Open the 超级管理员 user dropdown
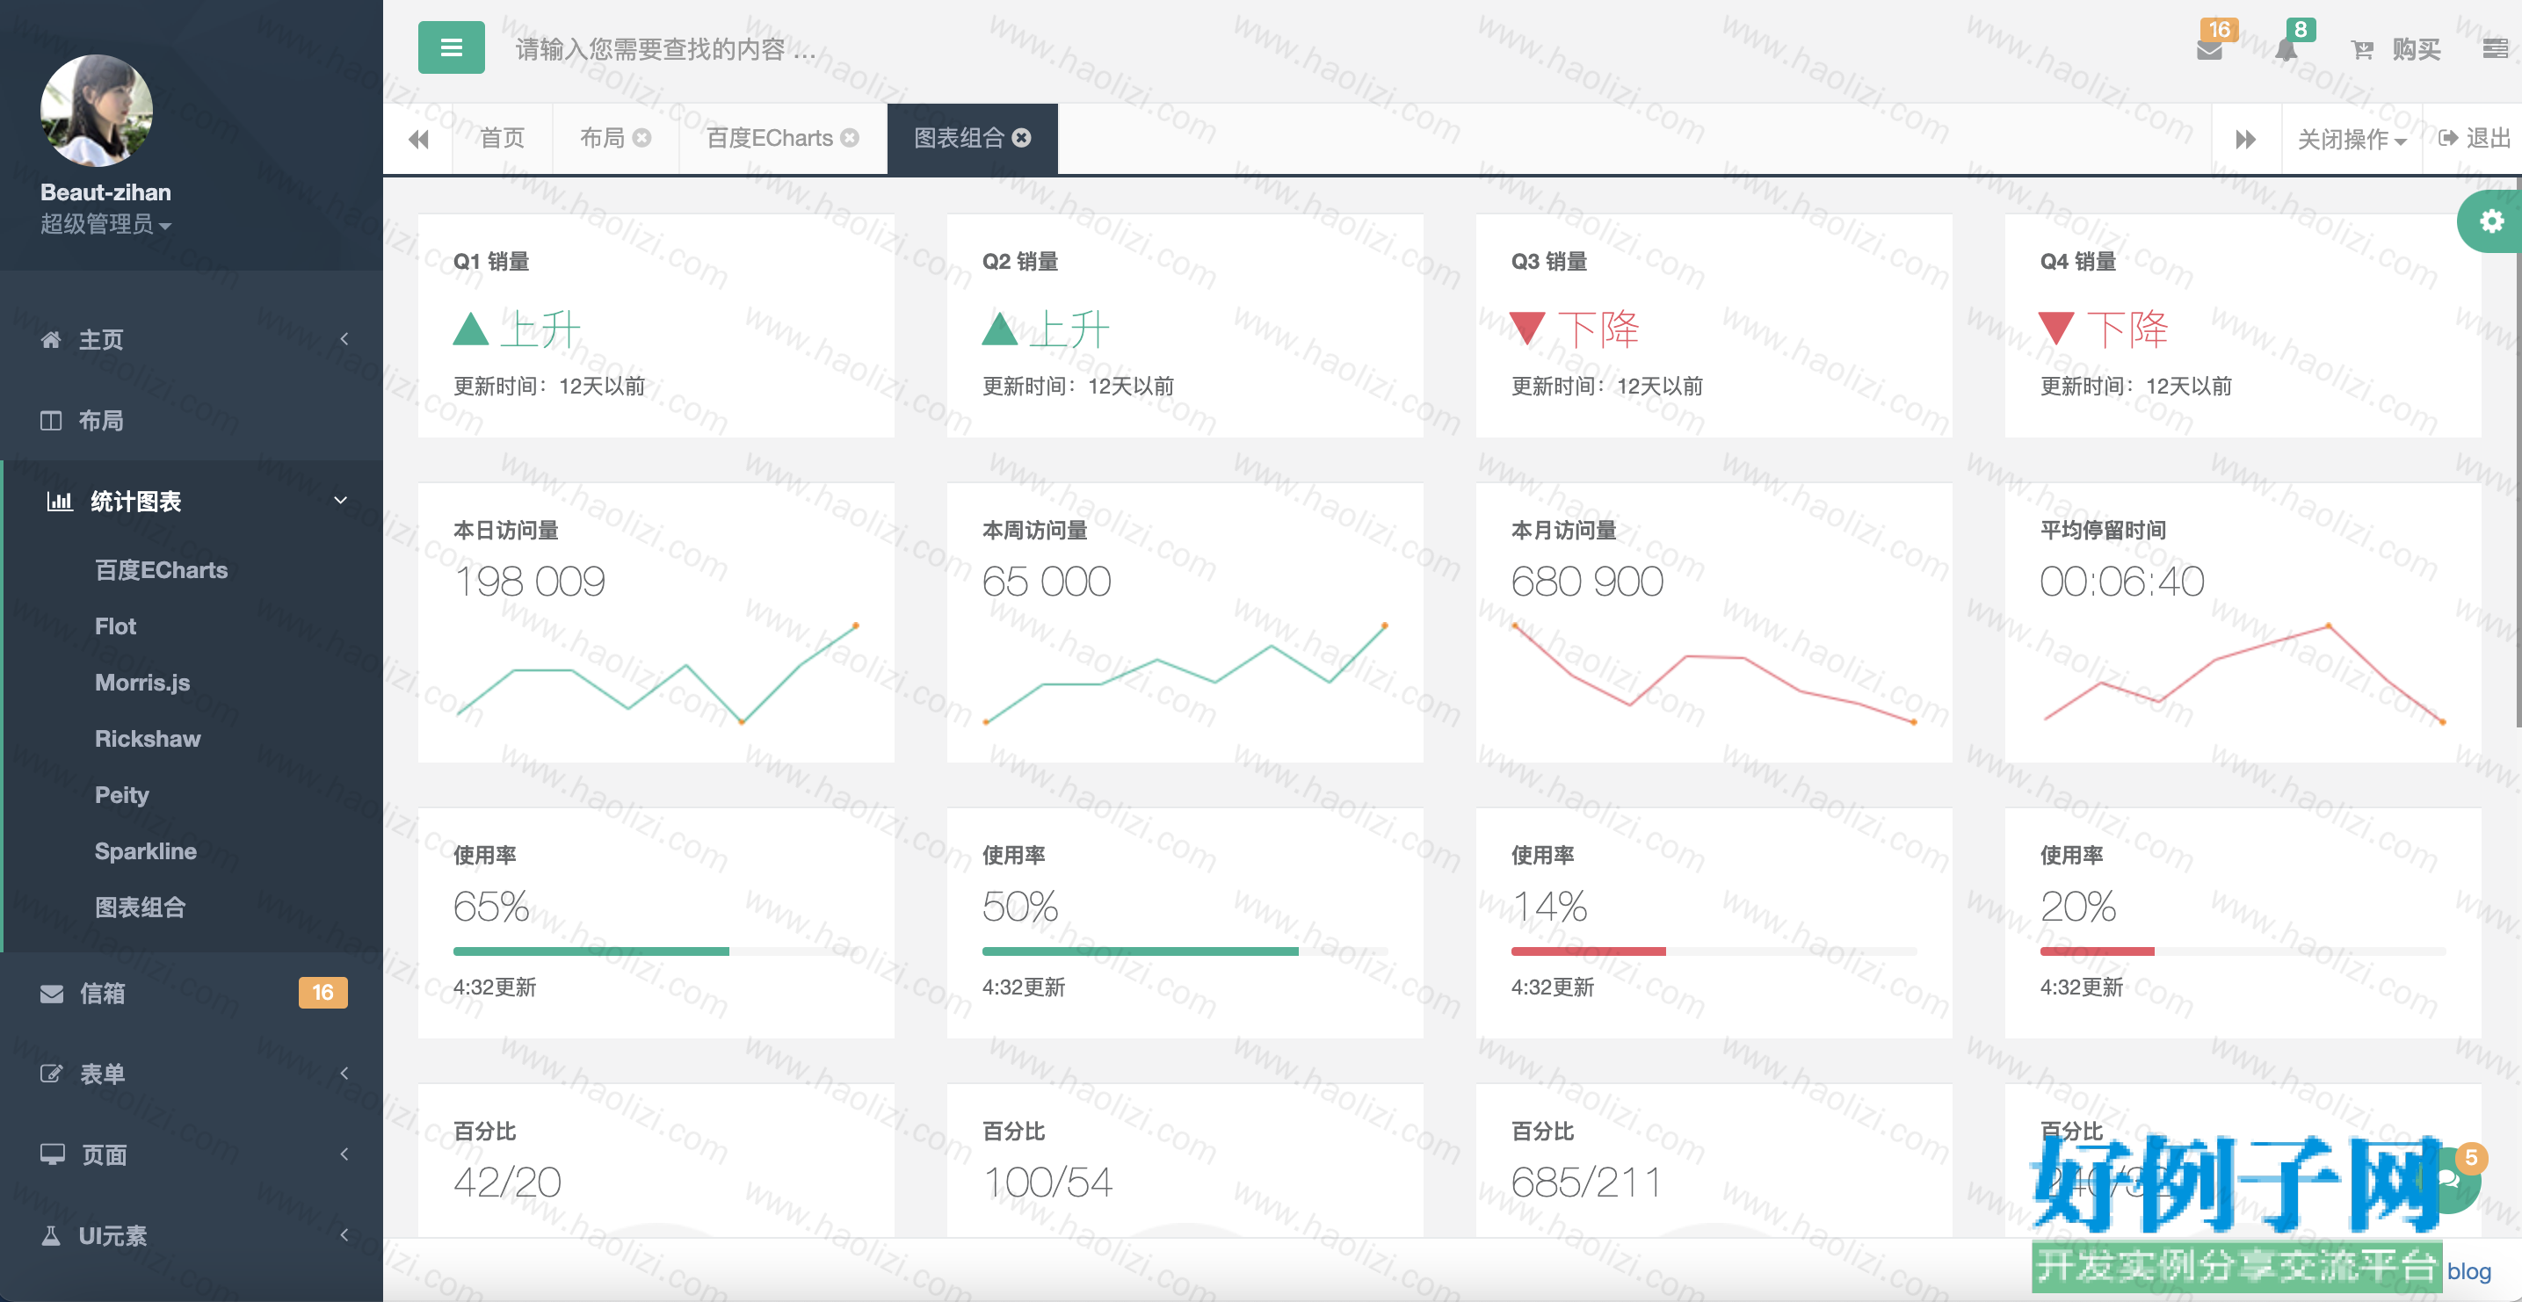This screenshot has height=1302, width=2522. [x=105, y=224]
